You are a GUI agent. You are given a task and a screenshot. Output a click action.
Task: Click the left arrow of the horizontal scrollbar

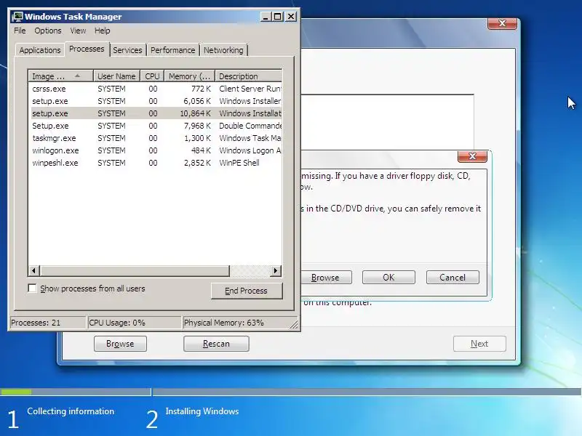[33, 270]
